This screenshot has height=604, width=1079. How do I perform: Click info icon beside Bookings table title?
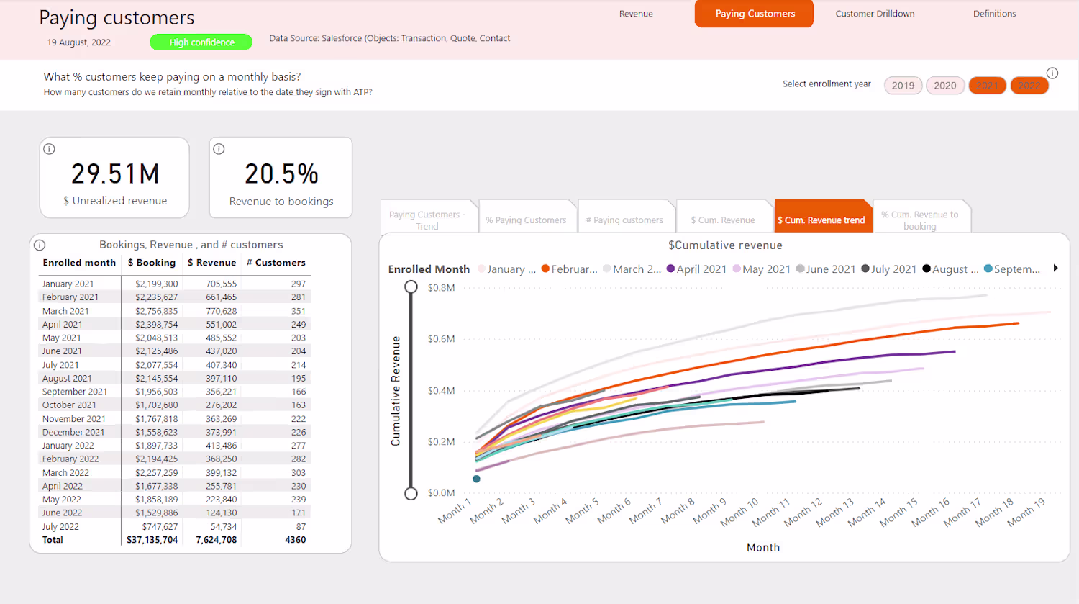coord(40,245)
